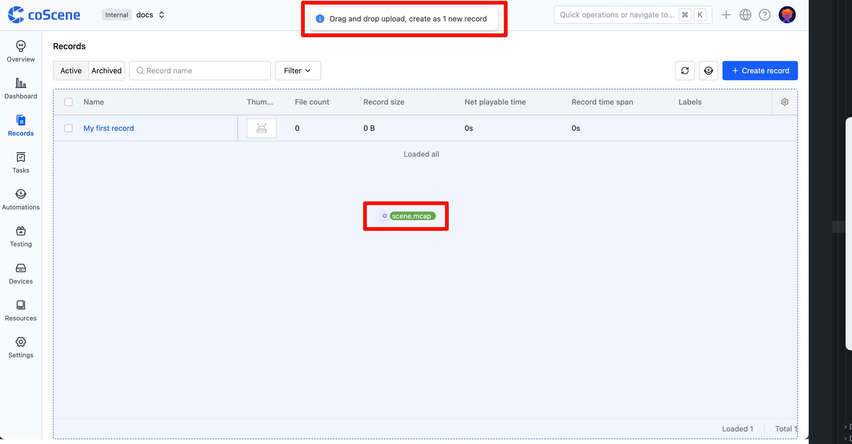Open the Devices sidebar section

[x=21, y=273]
